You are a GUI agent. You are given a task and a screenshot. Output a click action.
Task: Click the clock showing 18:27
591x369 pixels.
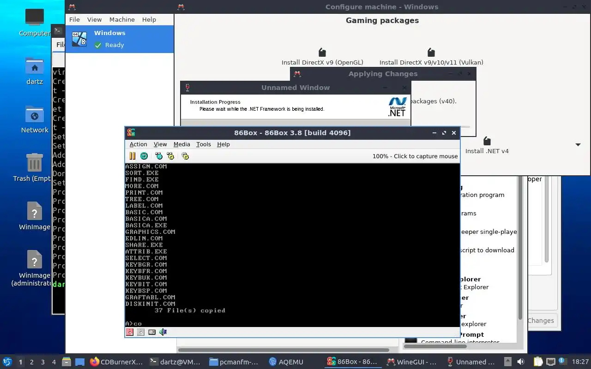click(580, 362)
